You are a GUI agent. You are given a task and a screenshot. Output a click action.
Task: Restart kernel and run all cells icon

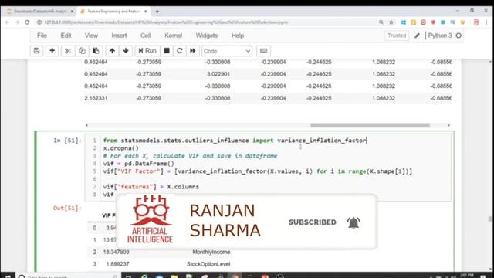point(192,51)
